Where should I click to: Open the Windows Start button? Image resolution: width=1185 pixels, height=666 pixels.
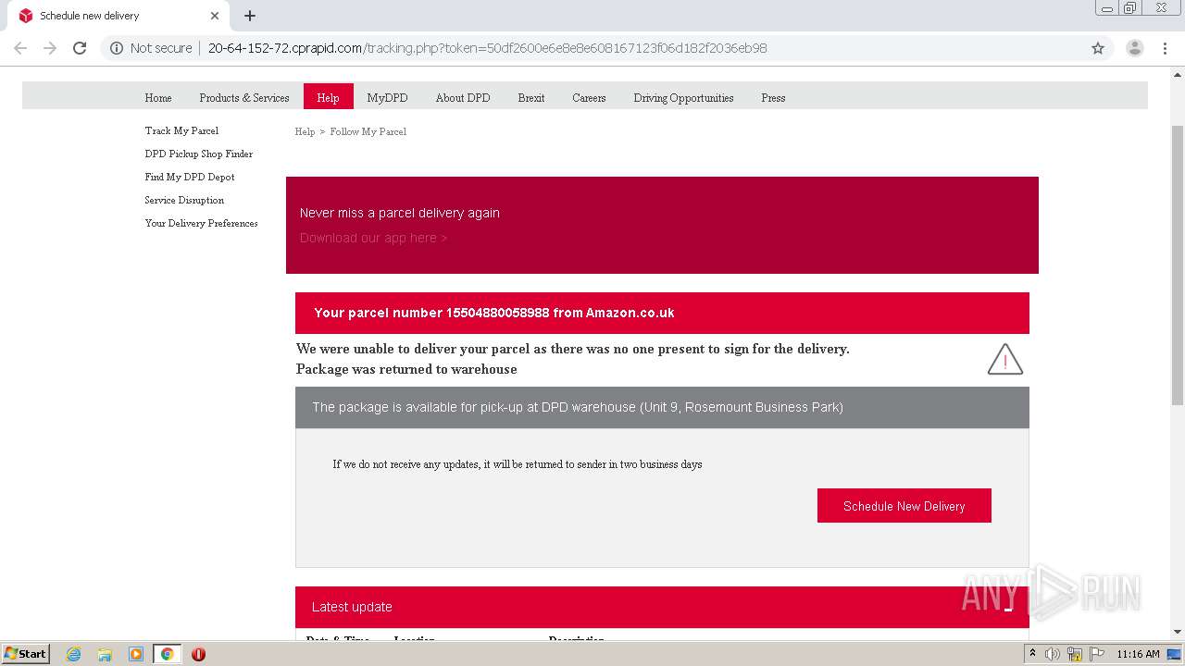point(25,654)
